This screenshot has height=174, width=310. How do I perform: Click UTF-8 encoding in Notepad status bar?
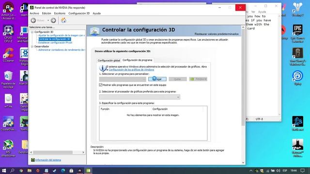tap(259, 119)
